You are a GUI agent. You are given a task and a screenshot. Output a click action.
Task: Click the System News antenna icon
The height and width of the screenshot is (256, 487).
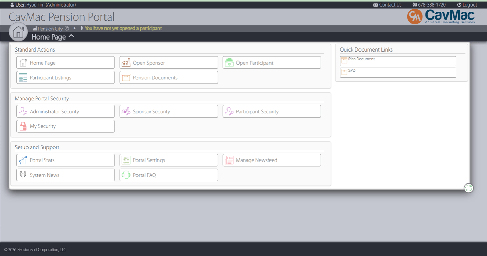click(23, 175)
